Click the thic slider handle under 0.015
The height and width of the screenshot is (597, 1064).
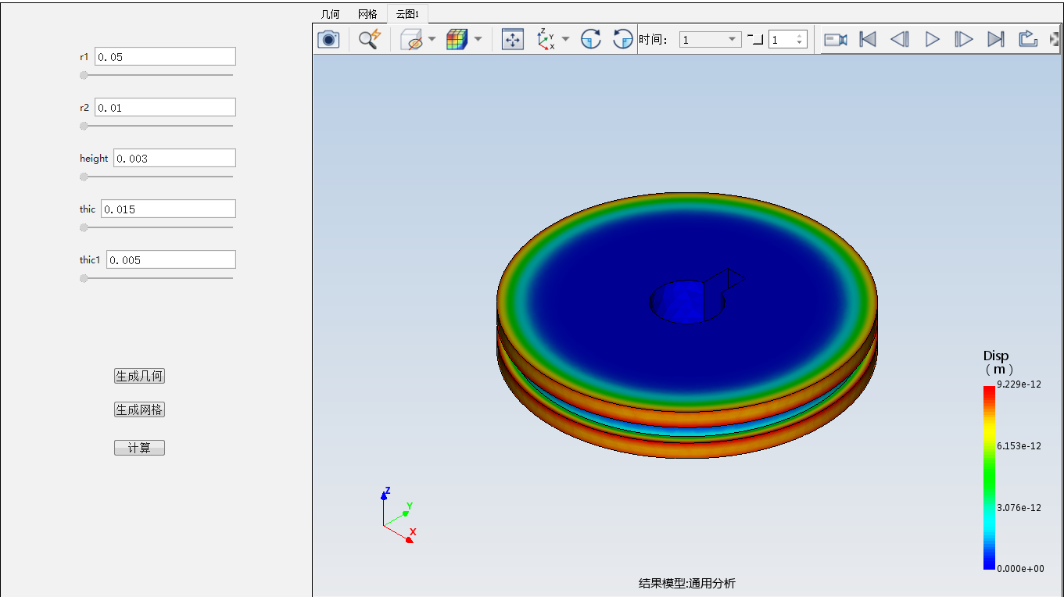click(x=84, y=227)
